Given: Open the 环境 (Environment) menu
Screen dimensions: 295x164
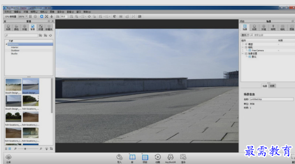Looking at the screenshot, I should (26, 12).
